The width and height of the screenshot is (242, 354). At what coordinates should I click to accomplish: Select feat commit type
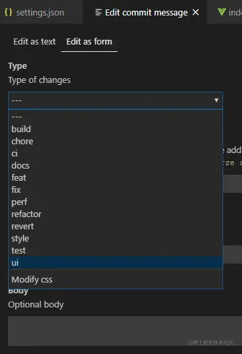pyautogui.click(x=116, y=178)
